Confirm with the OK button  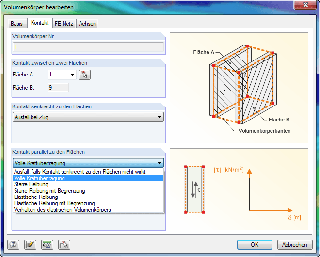255,244
